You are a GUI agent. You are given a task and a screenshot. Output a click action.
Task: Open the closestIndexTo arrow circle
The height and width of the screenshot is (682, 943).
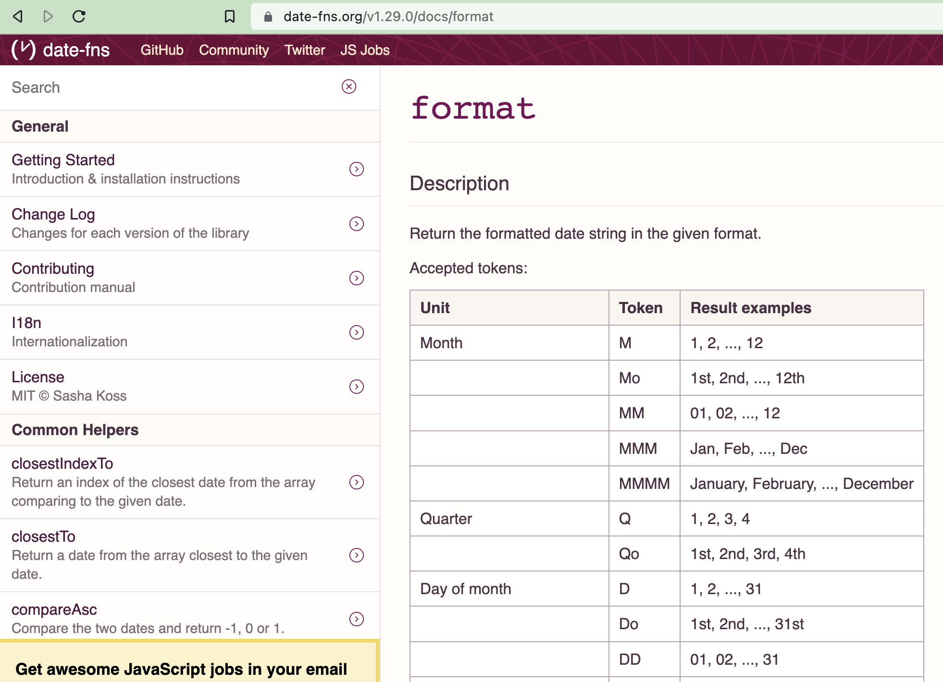pos(356,482)
